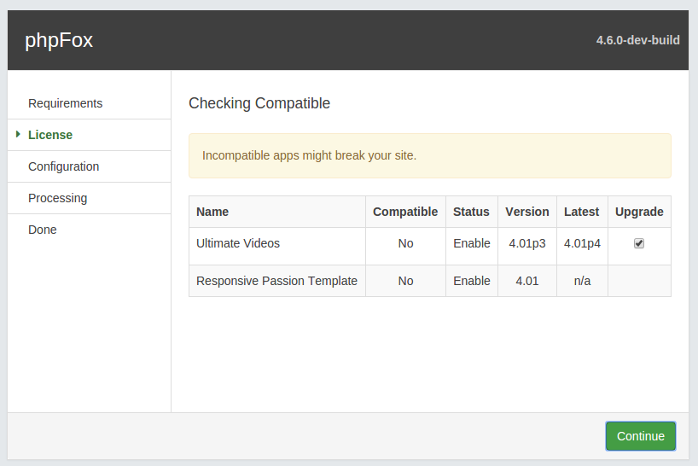Open the Done step in sidebar

click(x=43, y=230)
